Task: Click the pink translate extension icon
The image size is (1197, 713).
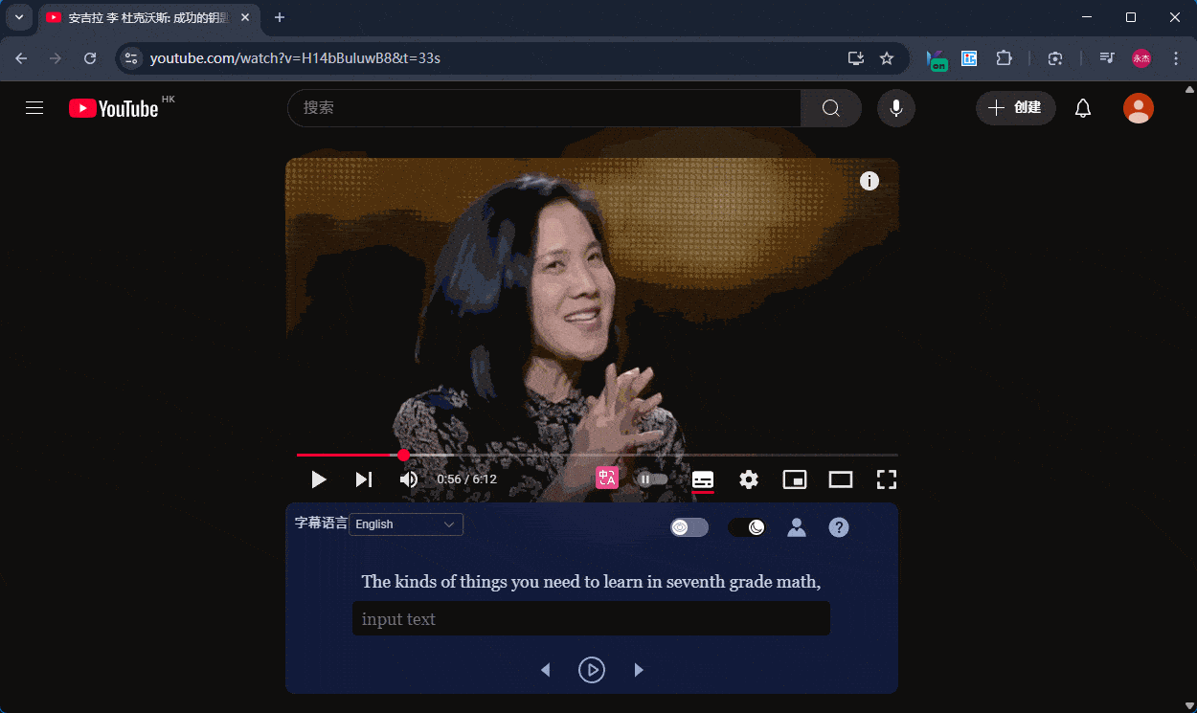Action: (x=607, y=479)
